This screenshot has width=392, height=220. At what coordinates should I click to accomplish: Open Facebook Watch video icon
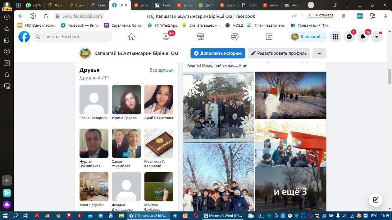166,37
